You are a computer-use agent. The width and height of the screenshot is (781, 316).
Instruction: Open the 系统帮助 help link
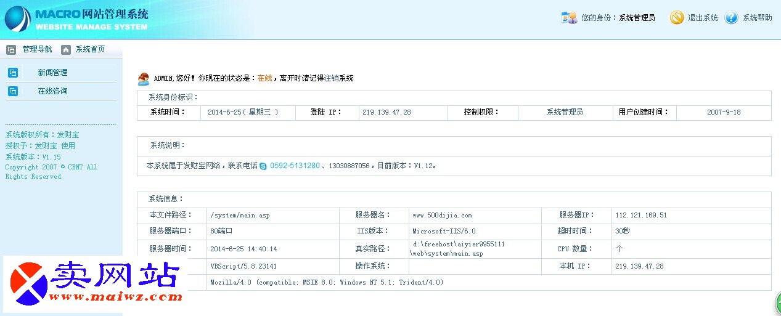[757, 18]
